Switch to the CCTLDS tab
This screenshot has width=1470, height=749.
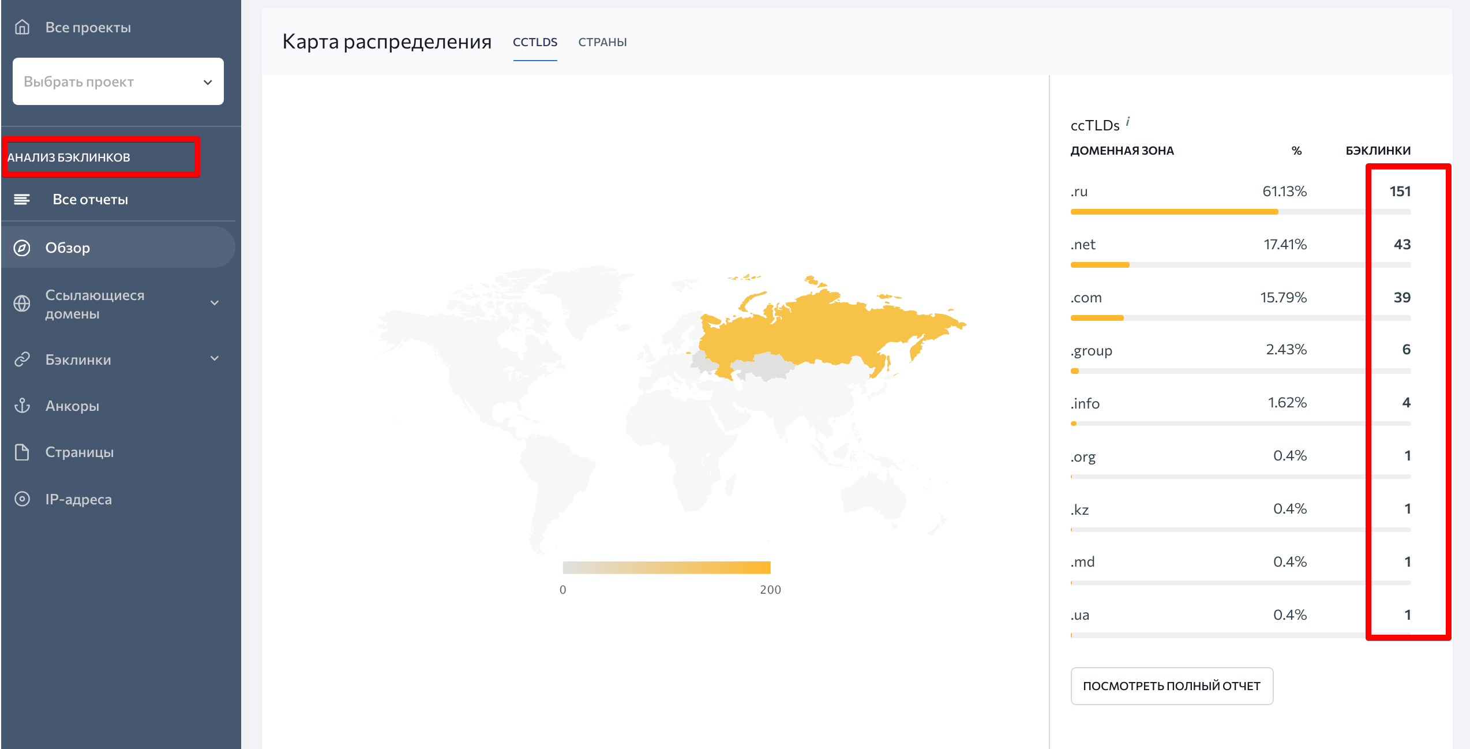point(535,42)
